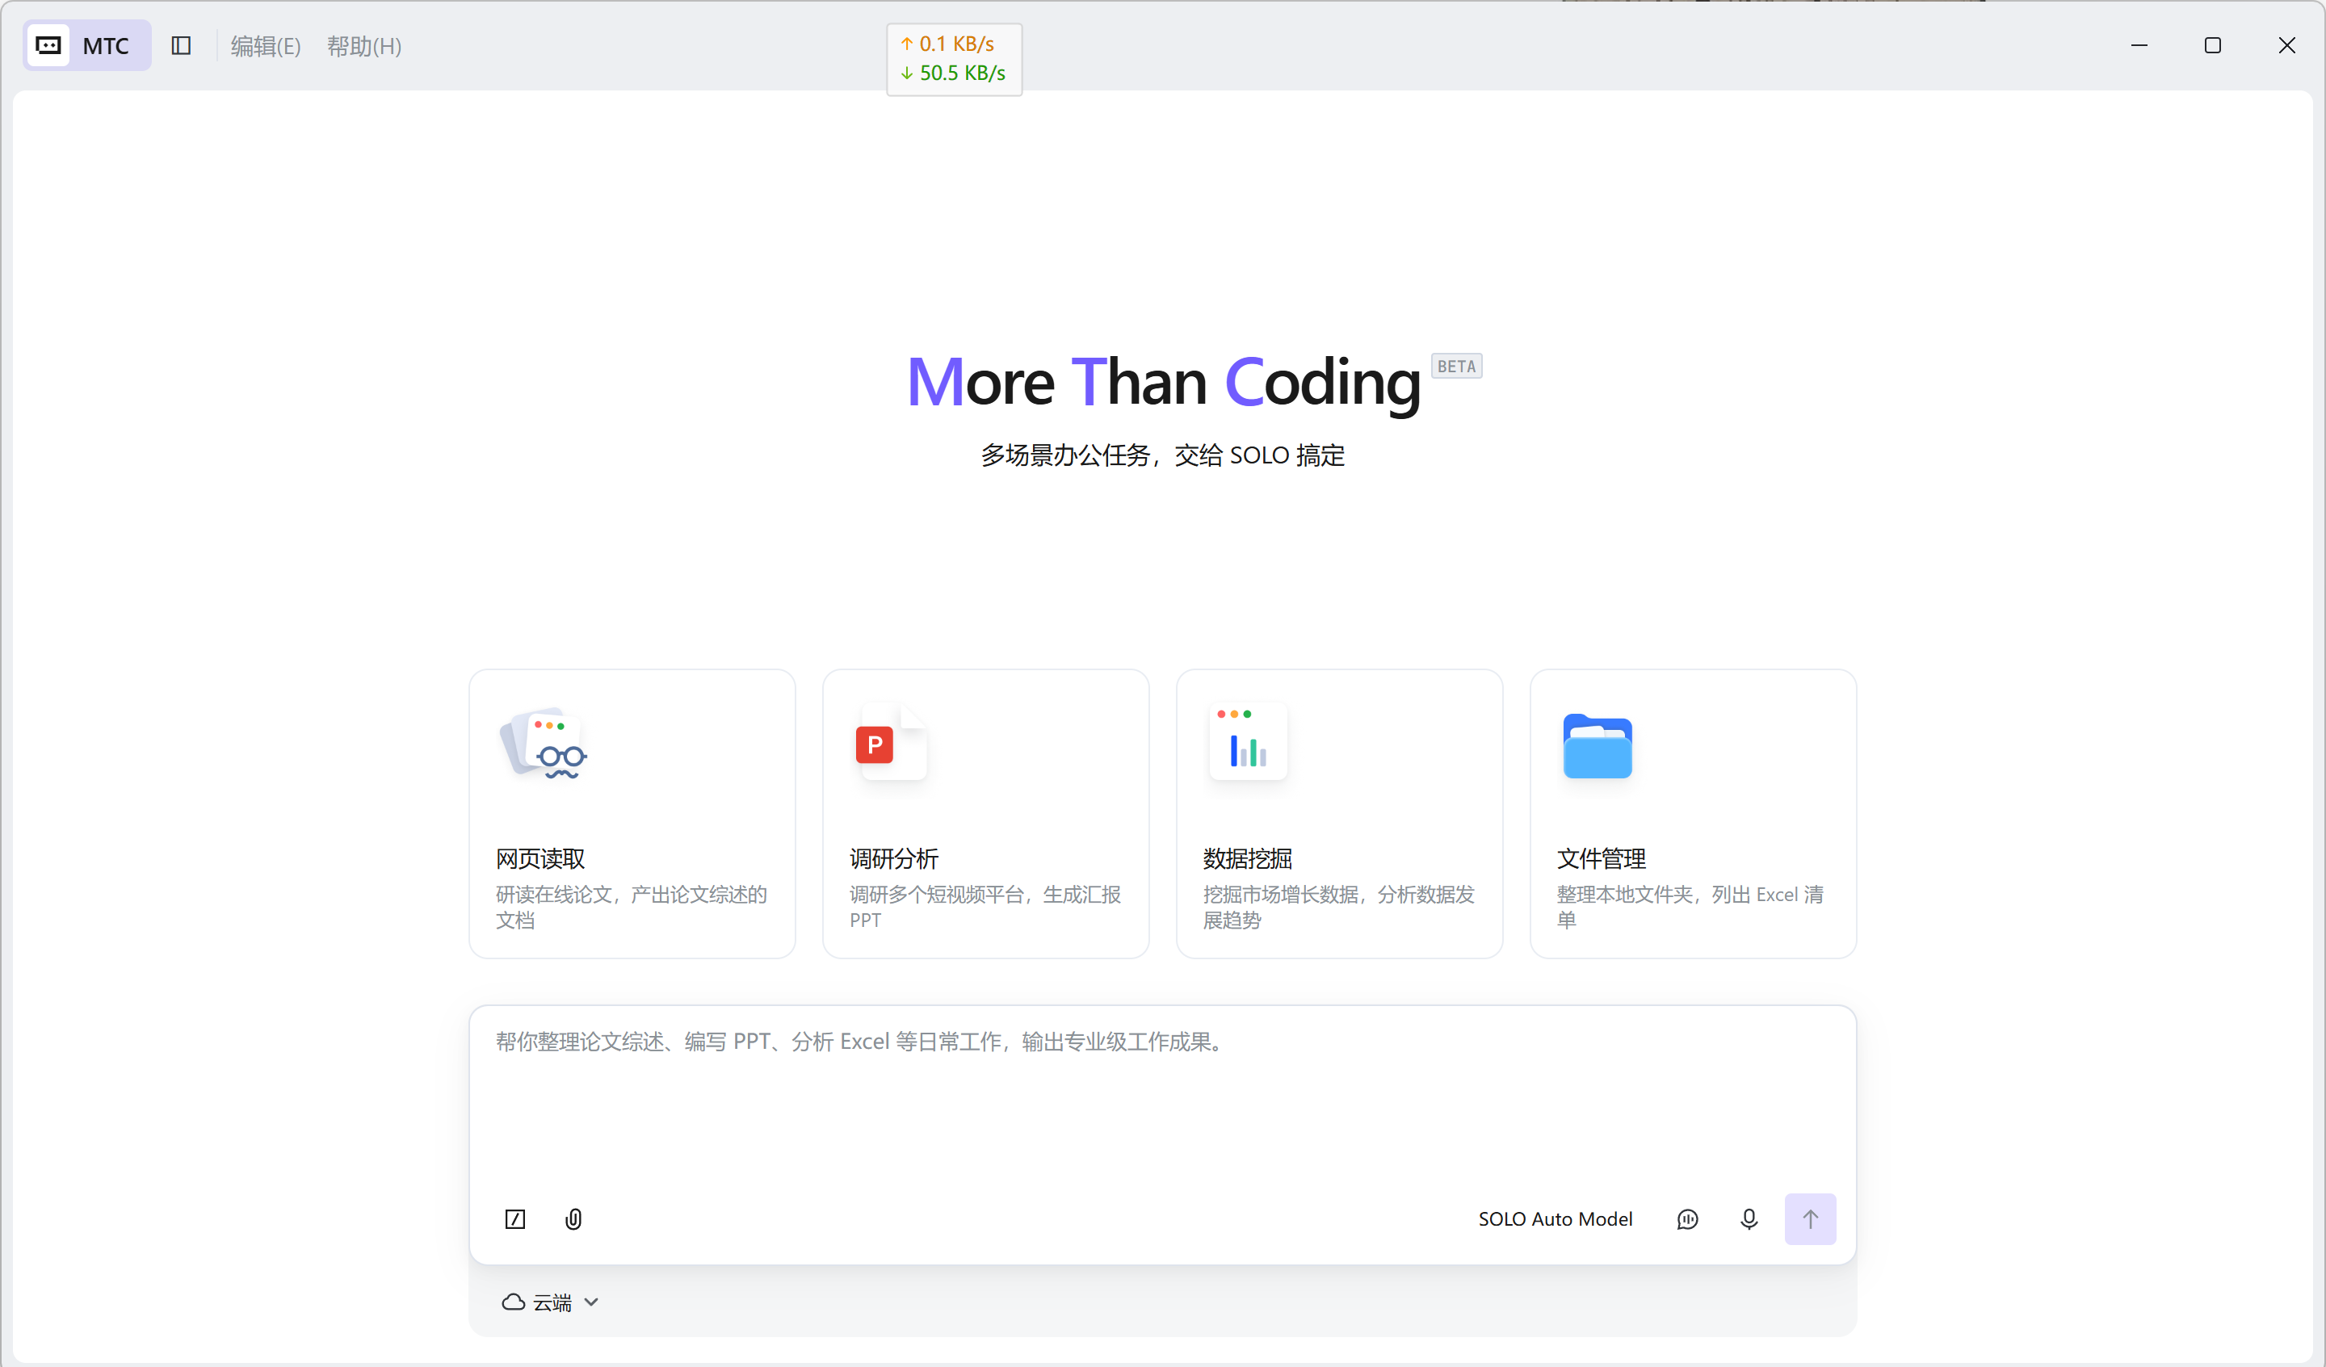Click the slash command icon
The height and width of the screenshot is (1367, 2326).
click(x=515, y=1219)
